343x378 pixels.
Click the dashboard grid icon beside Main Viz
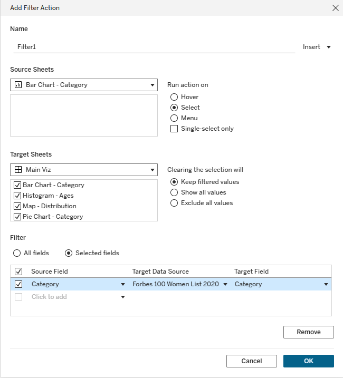(18, 170)
